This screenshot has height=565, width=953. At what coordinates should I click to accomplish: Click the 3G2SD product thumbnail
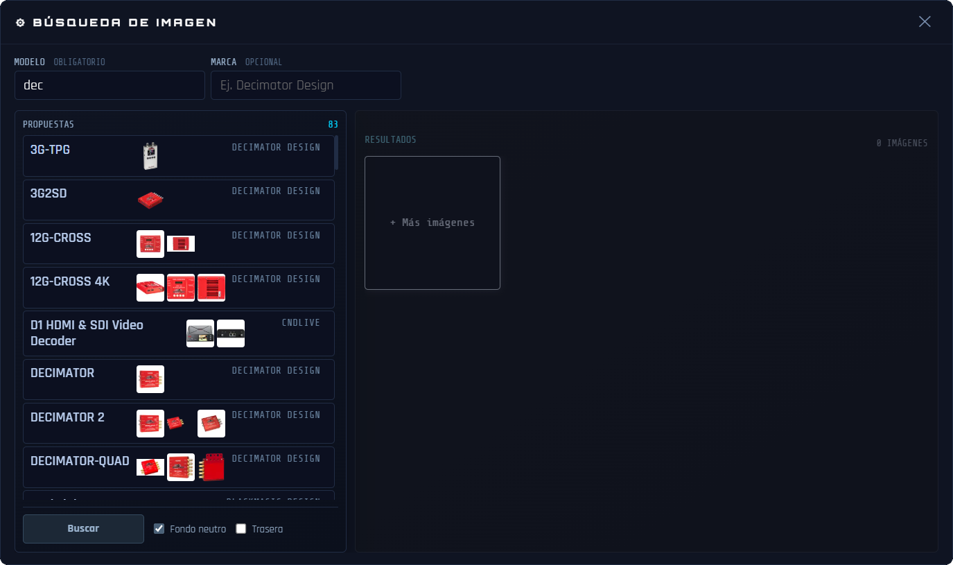150,200
